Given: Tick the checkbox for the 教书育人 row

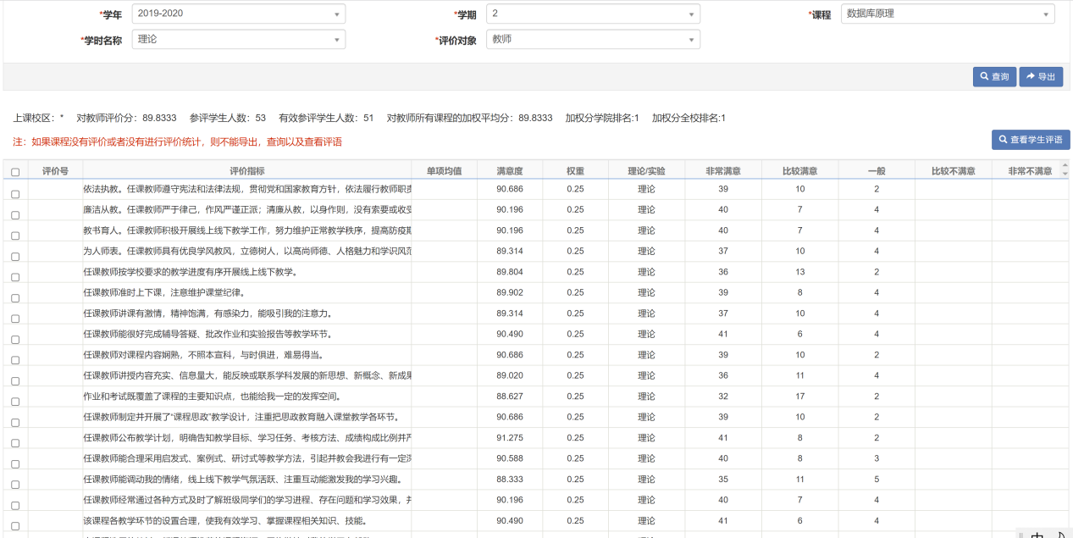Looking at the screenshot, I should pyautogui.click(x=15, y=236).
